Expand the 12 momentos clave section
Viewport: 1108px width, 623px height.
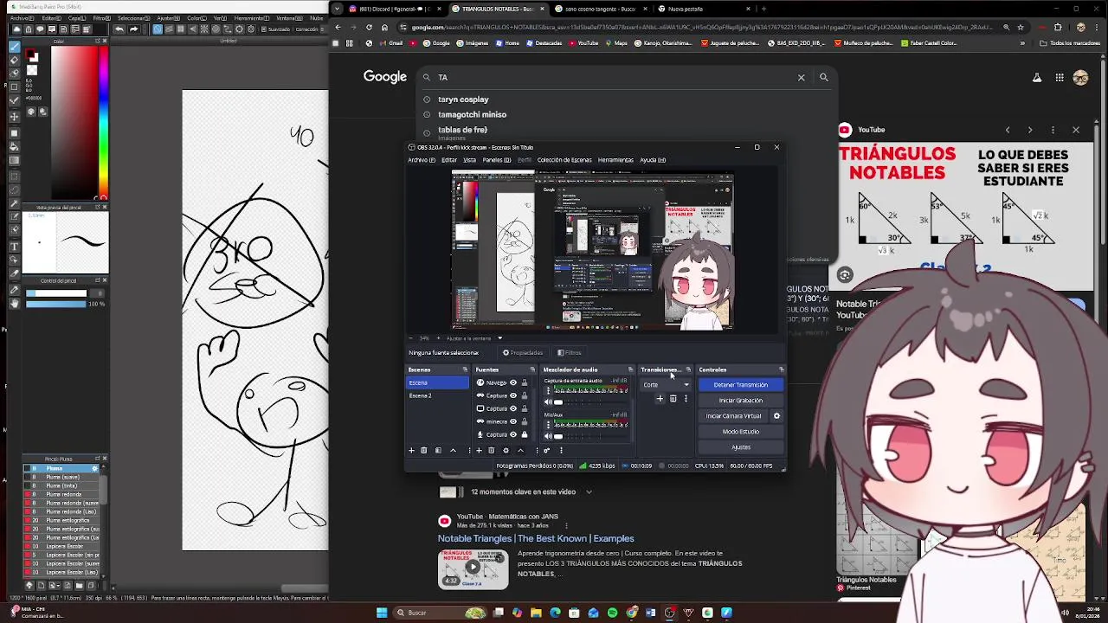(x=589, y=491)
